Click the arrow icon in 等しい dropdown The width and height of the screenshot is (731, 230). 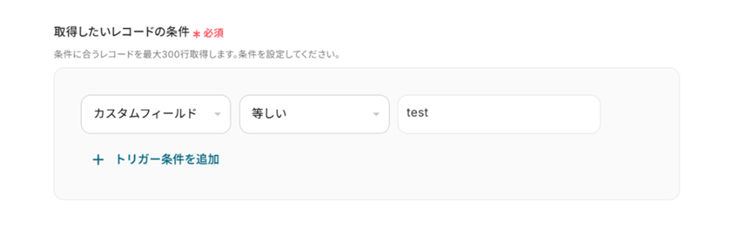point(376,114)
